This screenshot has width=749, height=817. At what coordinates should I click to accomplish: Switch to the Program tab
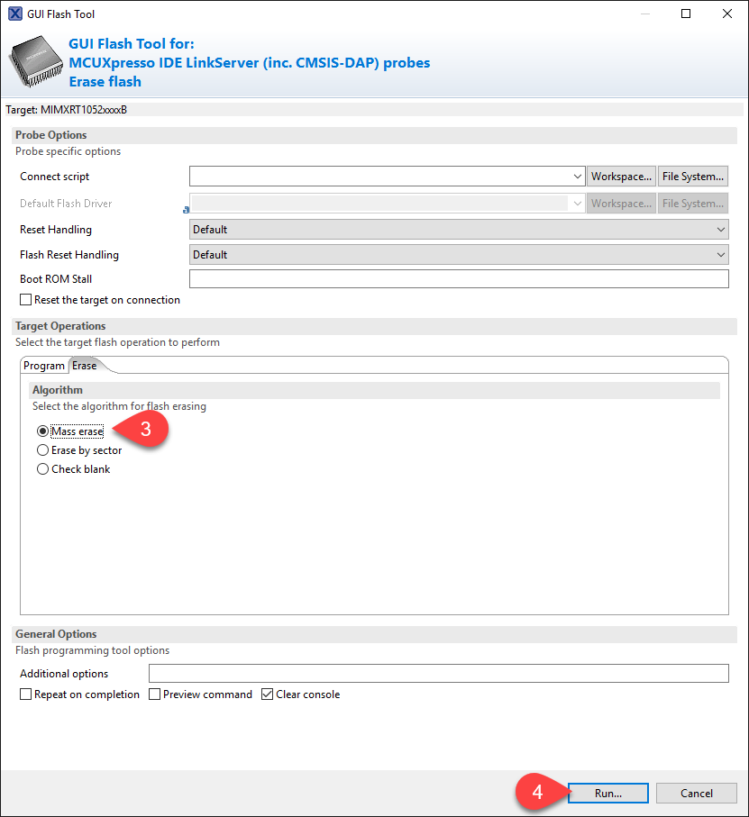coord(44,366)
